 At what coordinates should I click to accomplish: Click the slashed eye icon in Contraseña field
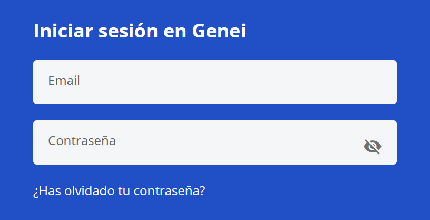pos(373,146)
